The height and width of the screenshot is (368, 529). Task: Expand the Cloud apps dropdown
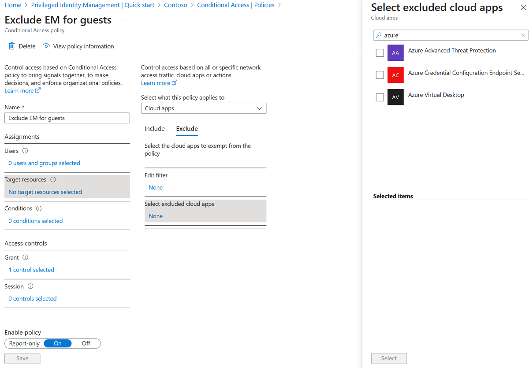point(204,108)
